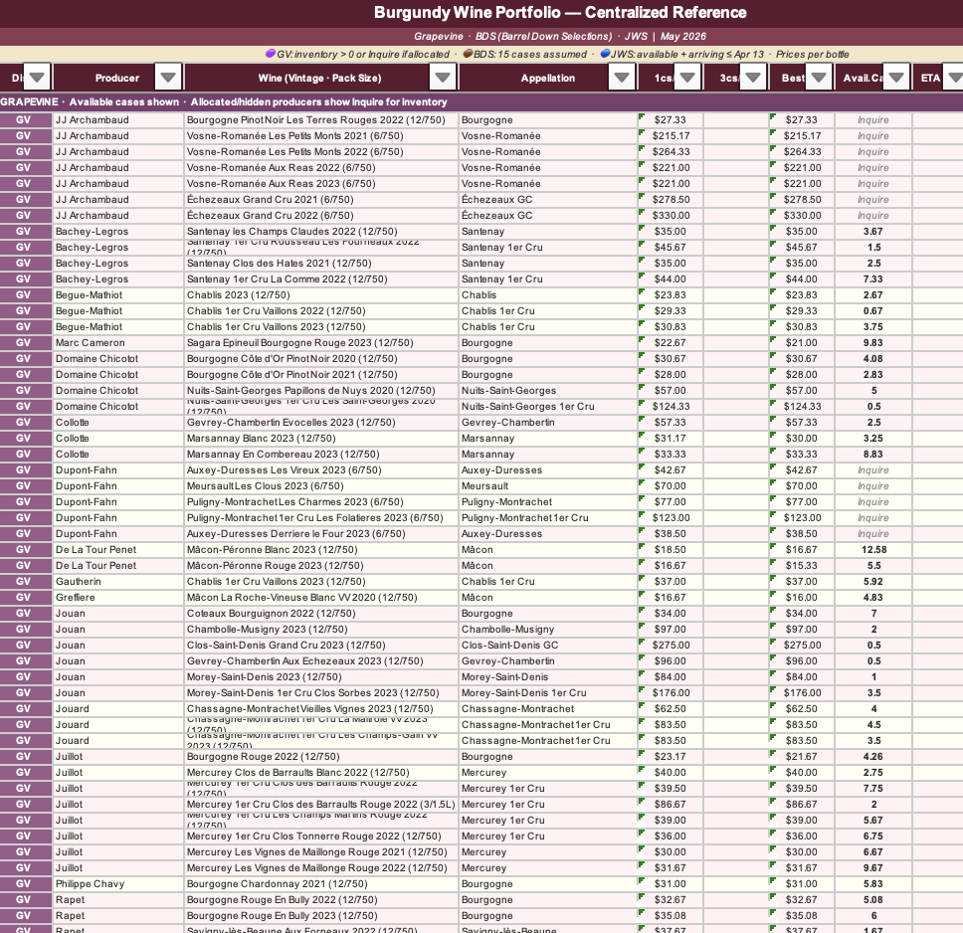Select the GRAPEVINE section banner row

[481, 102]
